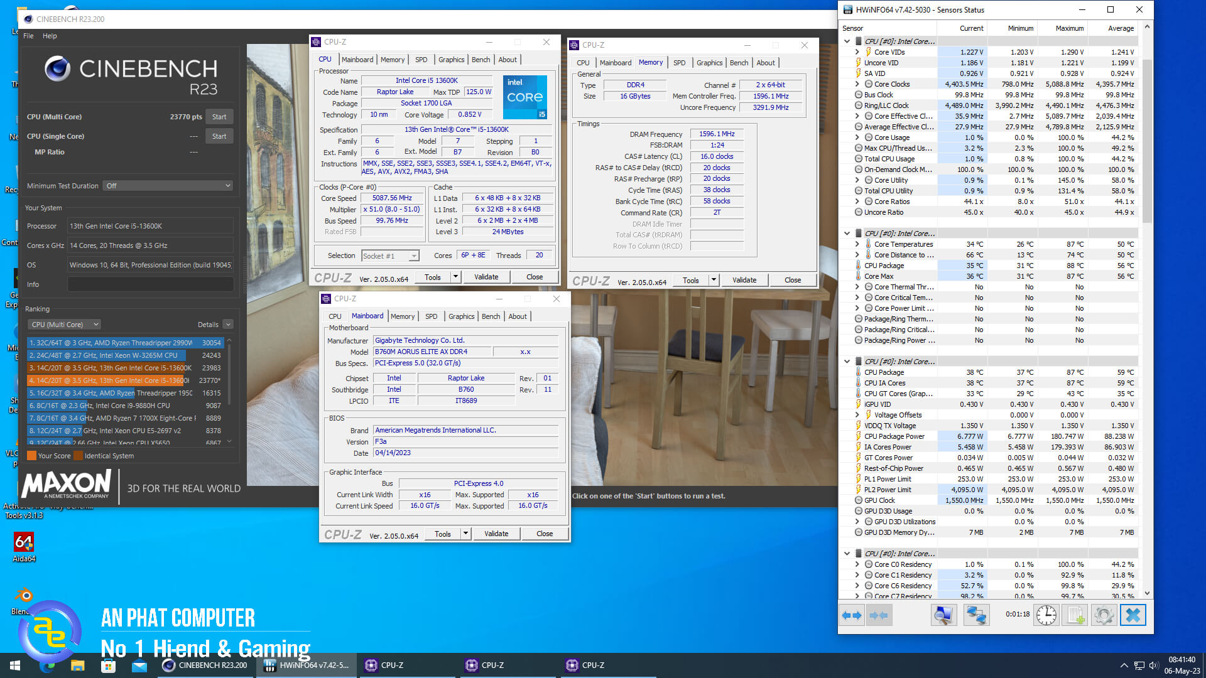Viewport: 1206px width, 678px height.
Task: Select ranking row AMD Ryzen Threadripper 2990W
Action: [x=125, y=343]
